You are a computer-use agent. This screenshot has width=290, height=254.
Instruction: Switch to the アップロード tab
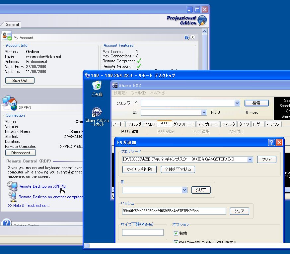tap(208, 124)
